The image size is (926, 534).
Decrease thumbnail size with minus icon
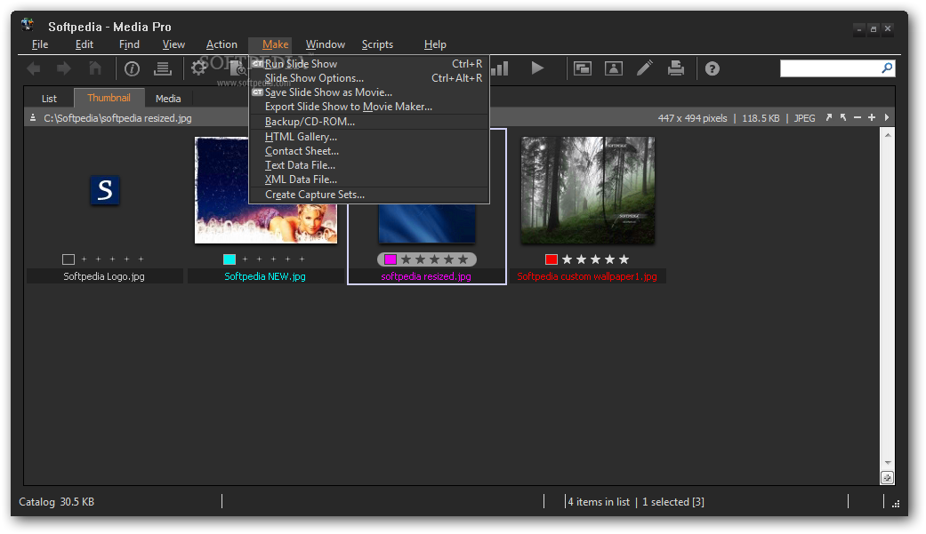tap(858, 117)
